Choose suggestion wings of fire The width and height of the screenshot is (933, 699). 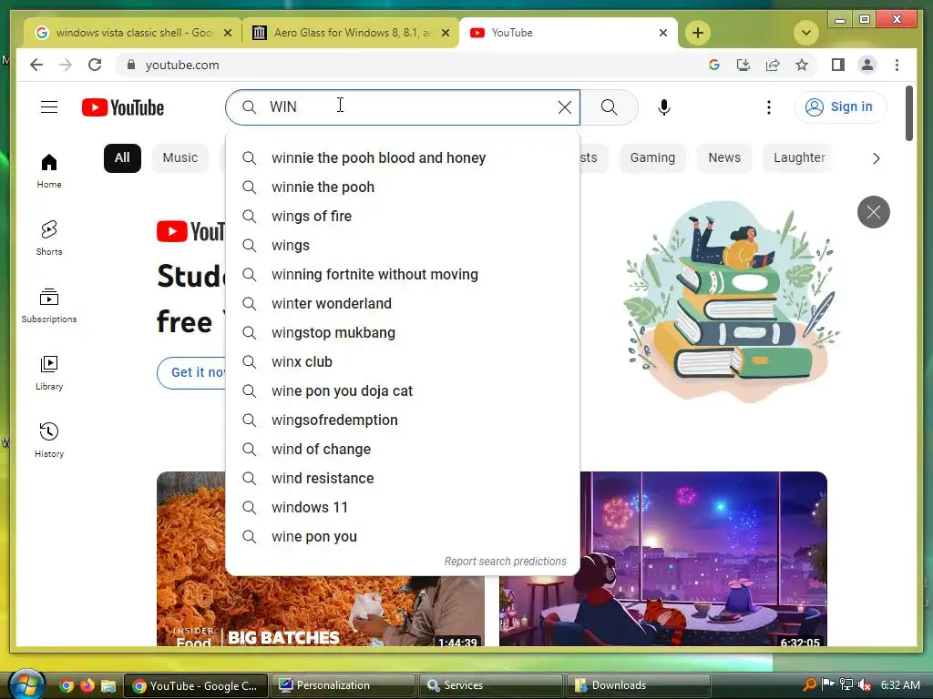(x=403, y=216)
